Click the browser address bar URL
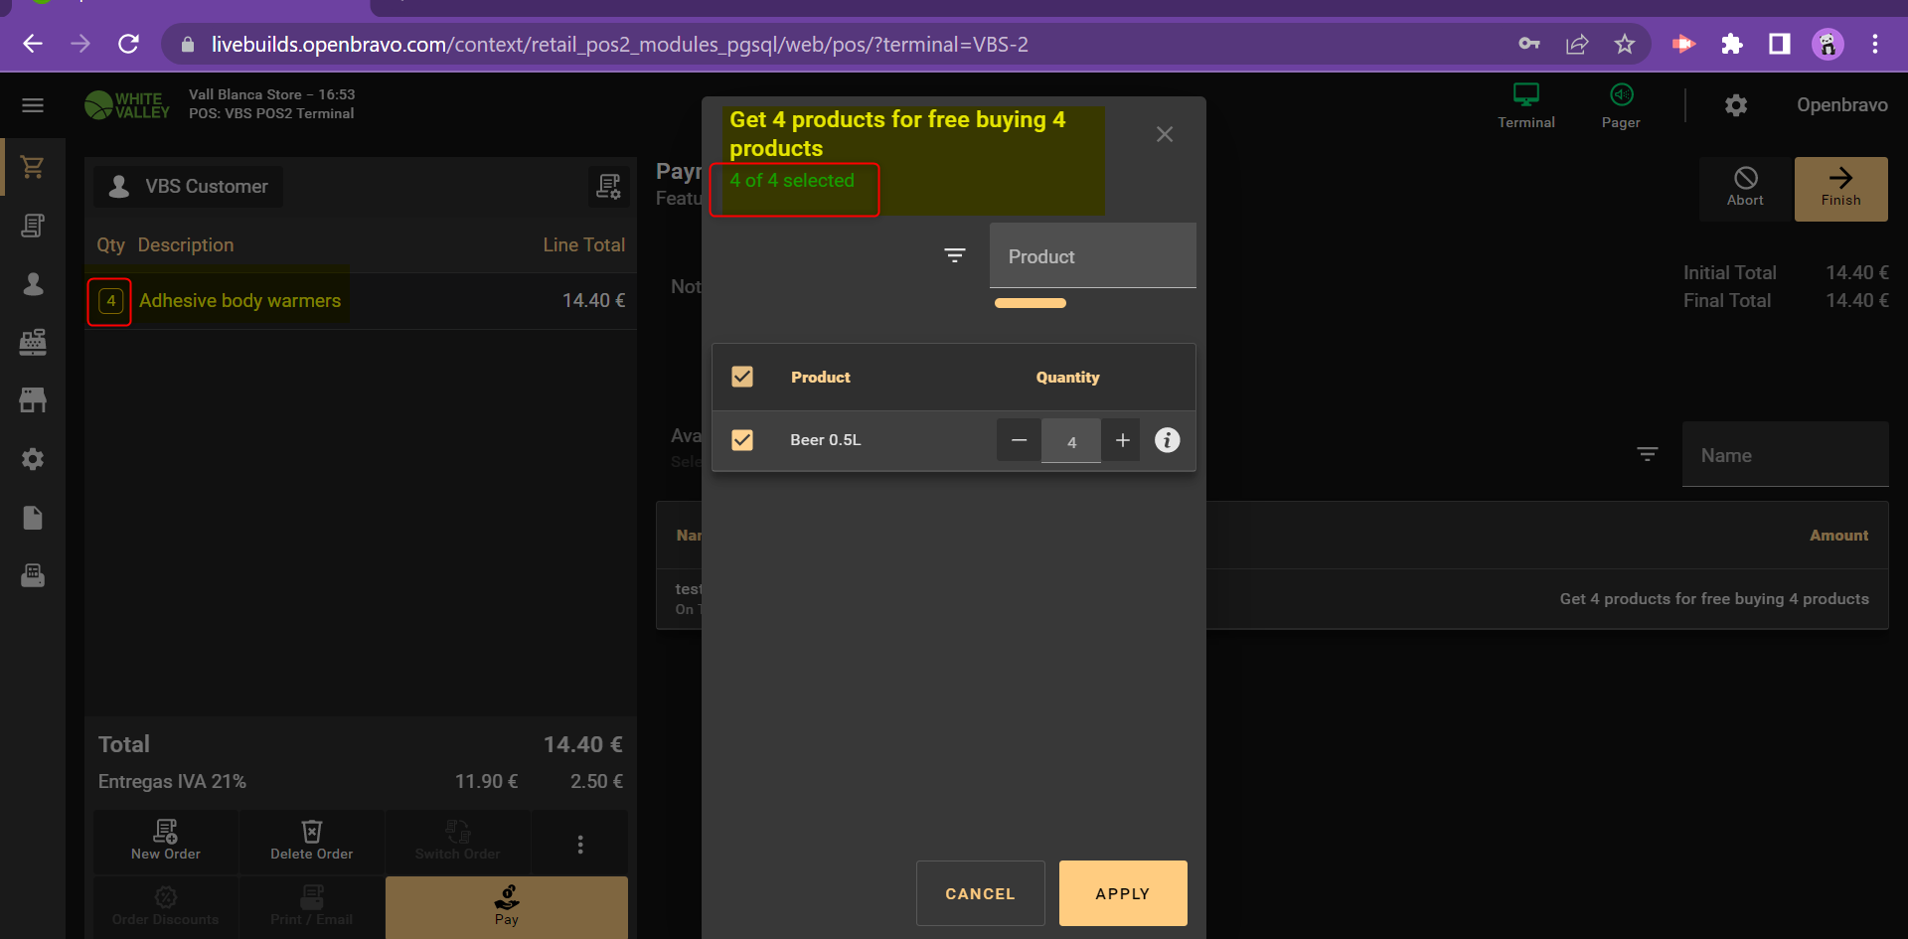This screenshot has width=1908, height=939. (x=619, y=44)
